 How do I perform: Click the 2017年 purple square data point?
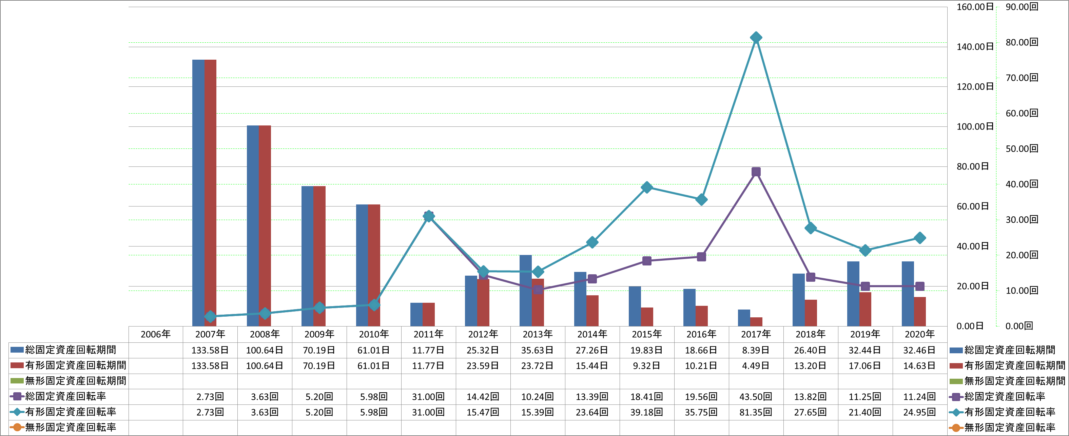tap(756, 172)
